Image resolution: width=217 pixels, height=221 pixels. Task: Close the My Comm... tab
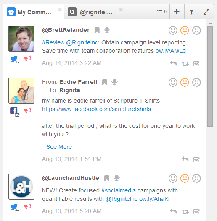60,10
